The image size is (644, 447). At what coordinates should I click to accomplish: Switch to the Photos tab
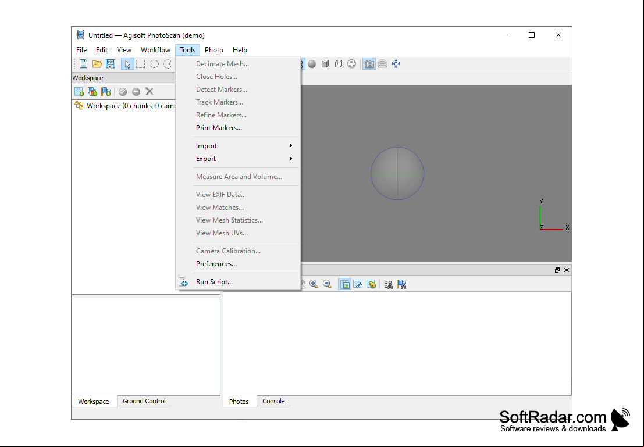pos(239,402)
